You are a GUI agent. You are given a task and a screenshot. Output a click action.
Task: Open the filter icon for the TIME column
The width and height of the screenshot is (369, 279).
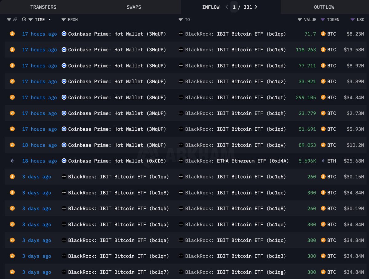30,20
